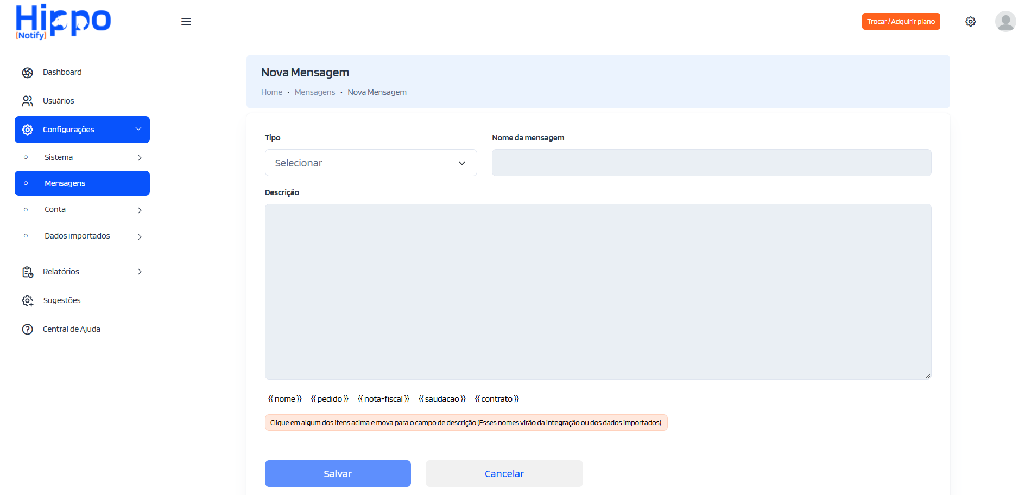Select Mensagens in sidebar menu
The width and height of the screenshot is (1031, 495).
click(82, 184)
